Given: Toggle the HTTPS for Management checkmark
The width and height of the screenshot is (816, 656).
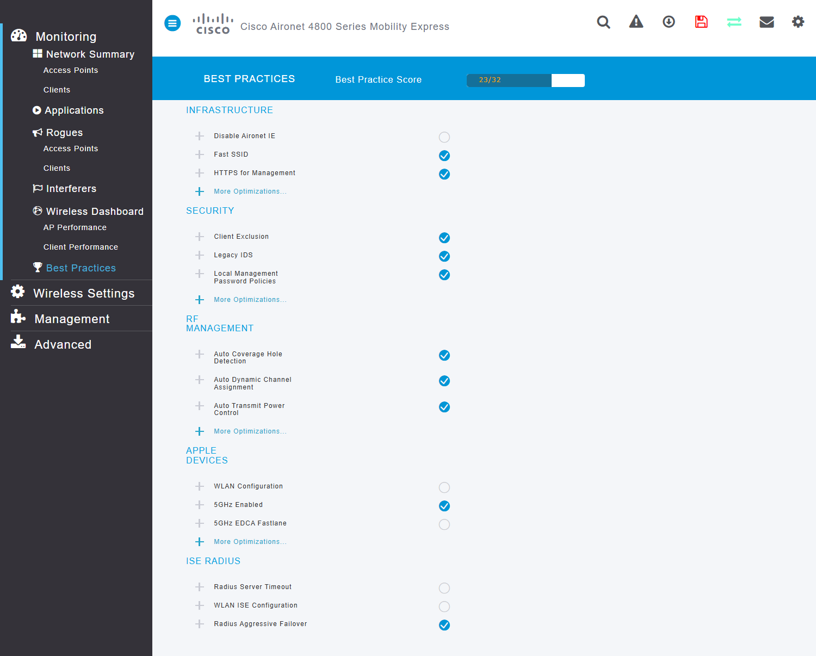Looking at the screenshot, I should (444, 174).
